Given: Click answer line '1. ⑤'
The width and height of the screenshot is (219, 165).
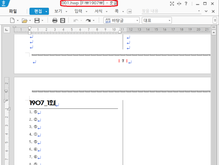Looking at the screenshot, I should tap(33, 112).
